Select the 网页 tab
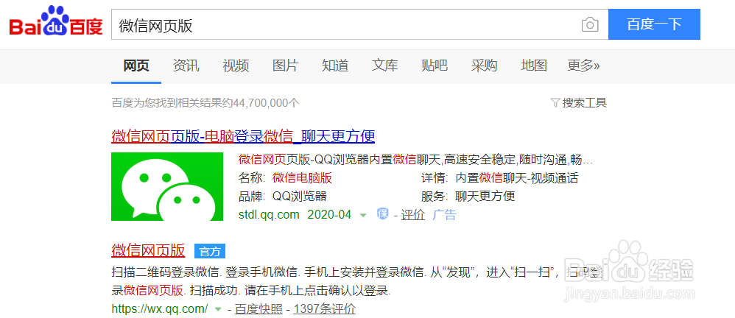 pyautogui.click(x=136, y=66)
